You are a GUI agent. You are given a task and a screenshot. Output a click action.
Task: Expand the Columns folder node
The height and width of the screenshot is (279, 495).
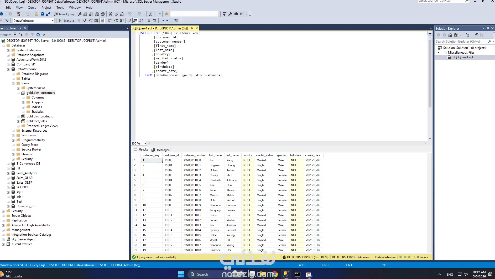tap(23, 97)
